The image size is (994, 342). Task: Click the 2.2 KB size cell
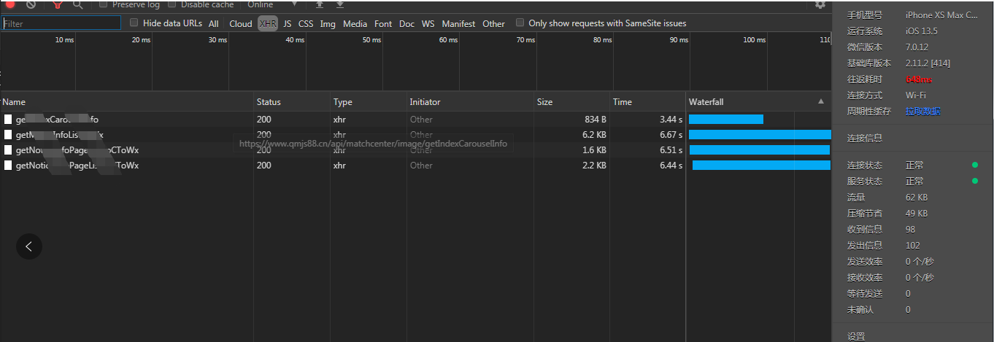coord(594,166)
